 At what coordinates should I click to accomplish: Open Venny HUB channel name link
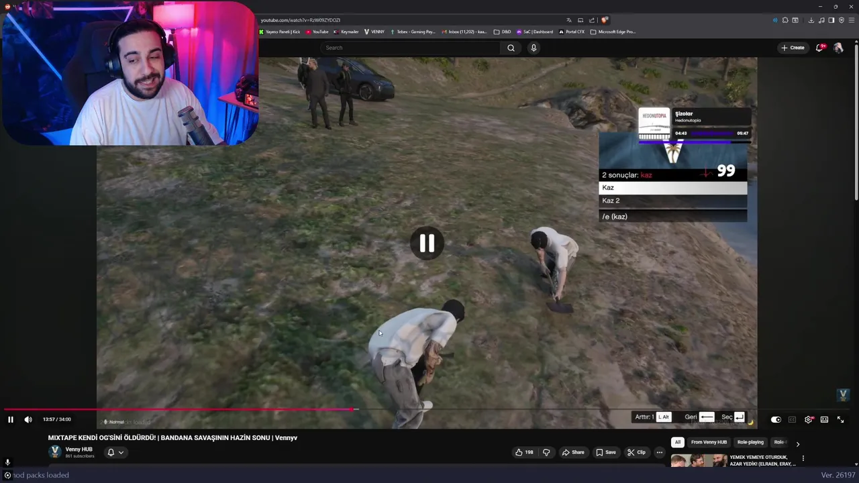(x=79, y=449)
